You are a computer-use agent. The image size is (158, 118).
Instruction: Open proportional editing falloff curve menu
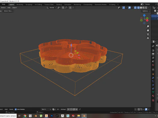point(73,8)
